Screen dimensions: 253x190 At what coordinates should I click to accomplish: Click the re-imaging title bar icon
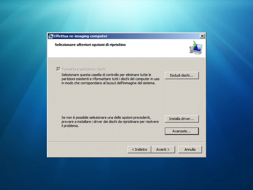(51, 36)
